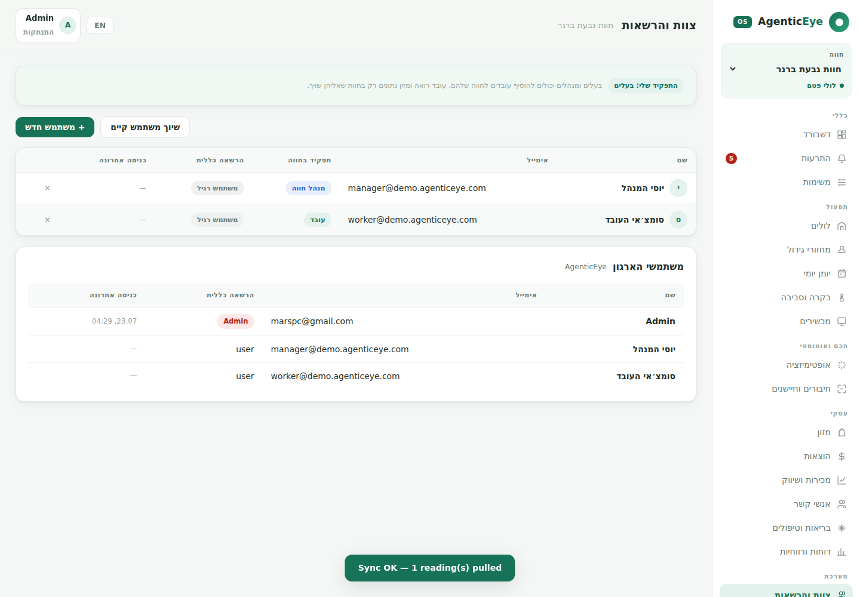
Task: Click the חיבורים וחיישנים icon
Action: click(x=841, y=389)
